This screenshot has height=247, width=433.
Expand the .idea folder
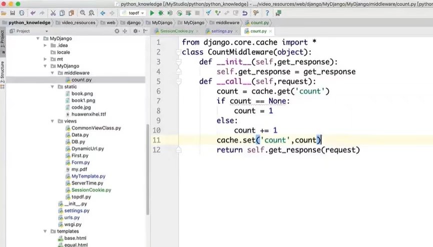(45, 45)
